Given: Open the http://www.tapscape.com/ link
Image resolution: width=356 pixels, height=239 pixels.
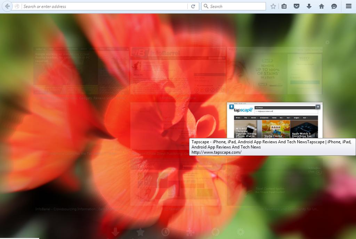Looking at the screenshot, I should coord(216,152).
